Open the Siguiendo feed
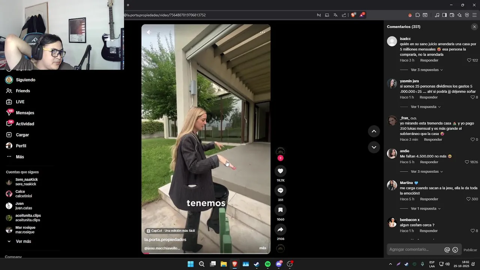The height and width of the screenshot is (270, 480). (25, 80)
